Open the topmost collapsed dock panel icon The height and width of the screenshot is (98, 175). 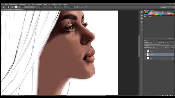pos(142,12)
